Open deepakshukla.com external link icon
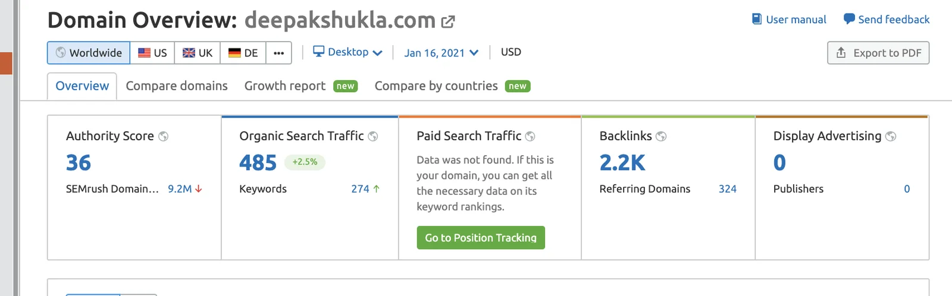952x296 pixels. coord(448,22)
